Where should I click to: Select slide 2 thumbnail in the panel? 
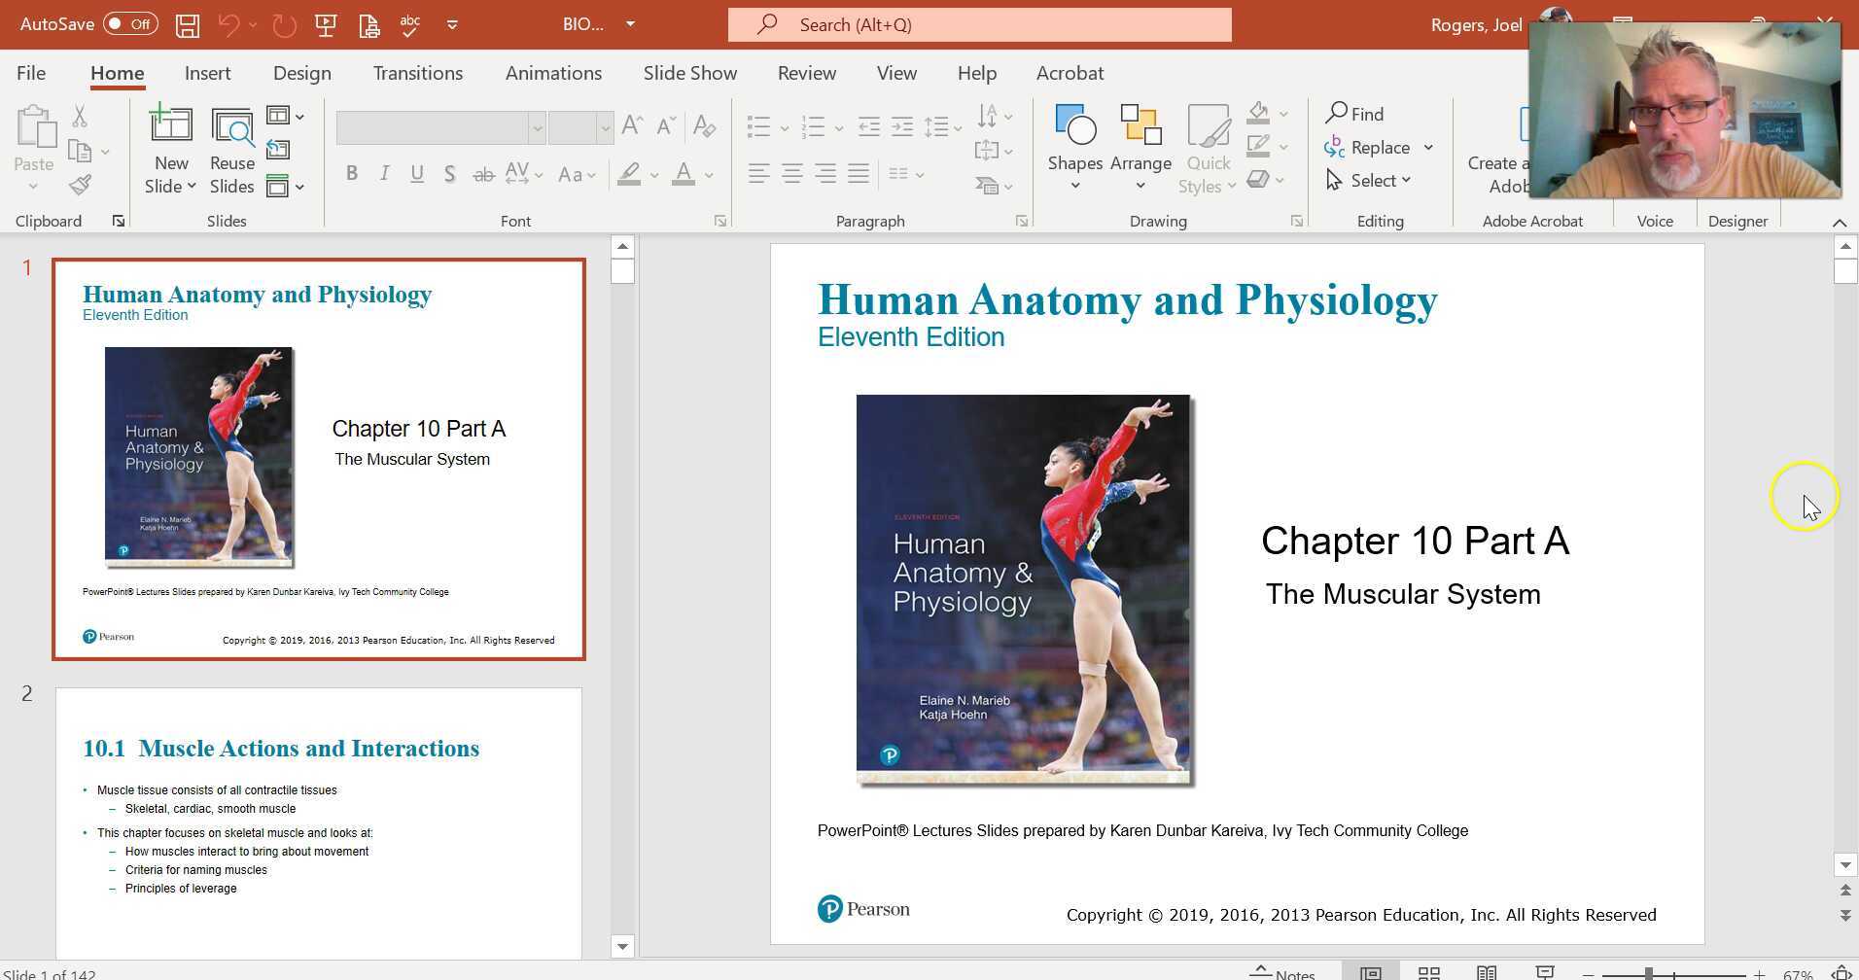tap(318, 822)
